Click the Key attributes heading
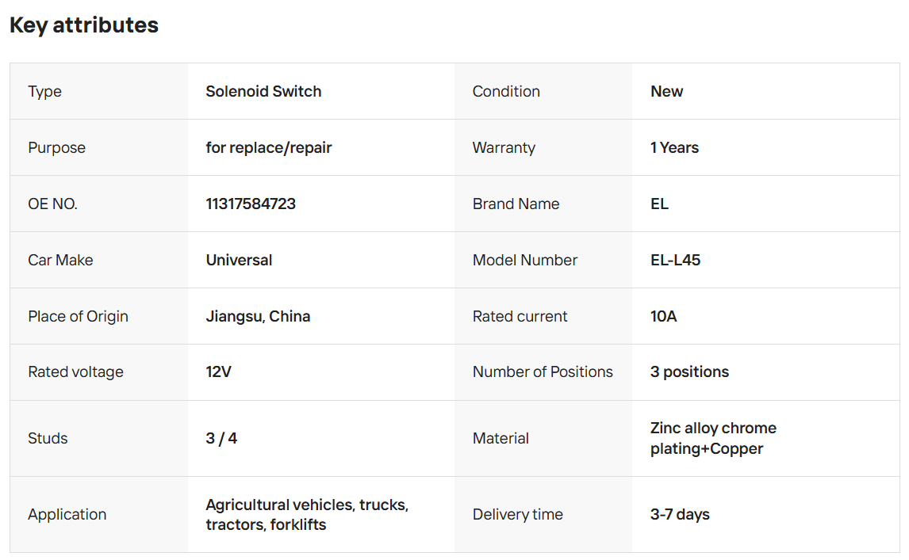Screen dimensions: 909x560 pos(84,25)
